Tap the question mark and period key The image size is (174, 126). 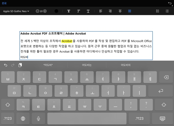(x=146, y=105)
